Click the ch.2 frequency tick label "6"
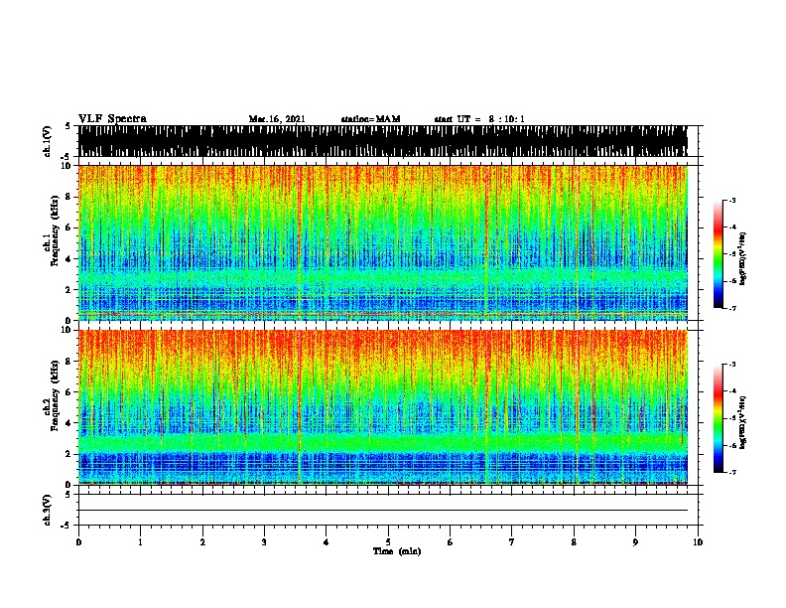 tap(69, 391)
